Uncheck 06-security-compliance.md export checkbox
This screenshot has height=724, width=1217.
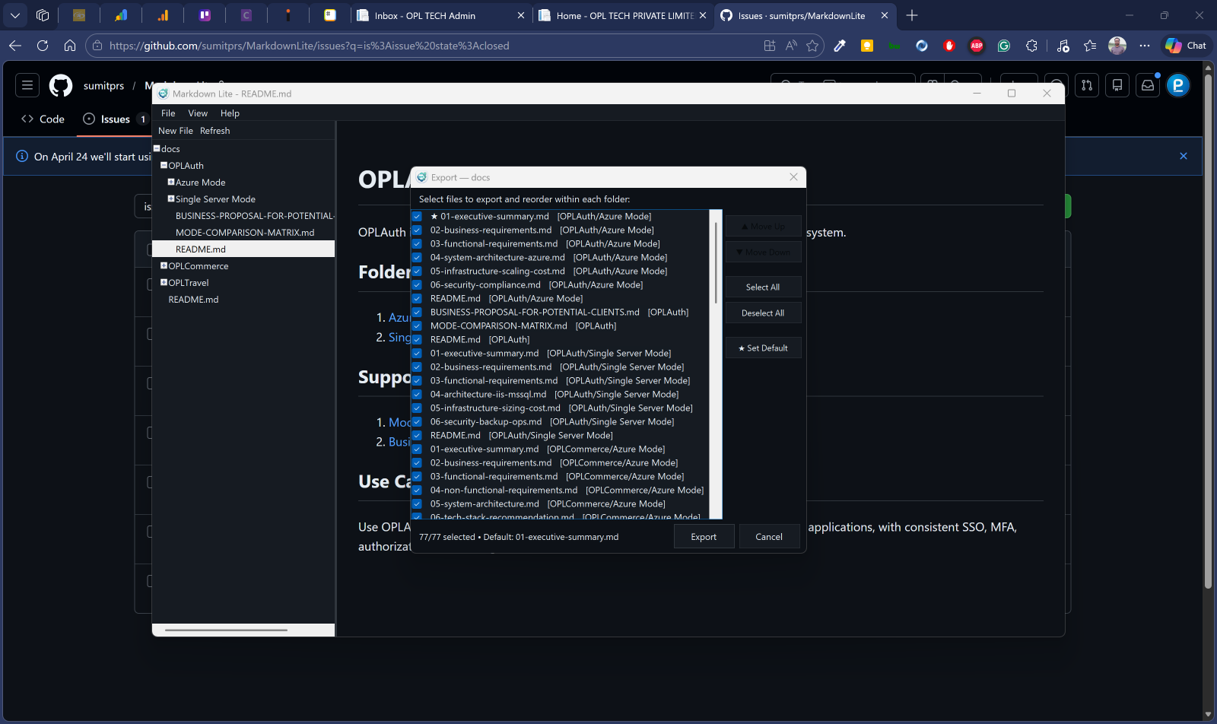[417, 284]
